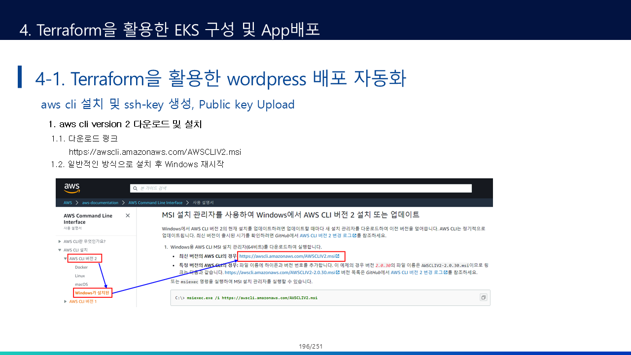This screenshot has width=631, height=355.
Task: Open the AWS breadcrumb link
Action: pos(68,203)
